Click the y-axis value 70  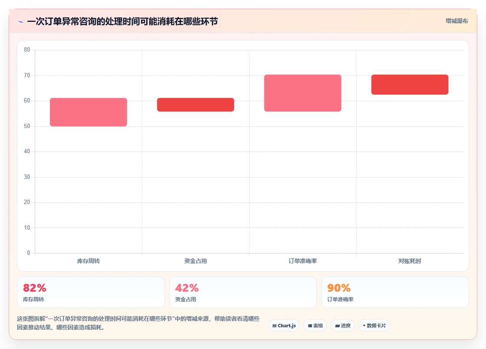pyautogui.click(x=27, y=76)
